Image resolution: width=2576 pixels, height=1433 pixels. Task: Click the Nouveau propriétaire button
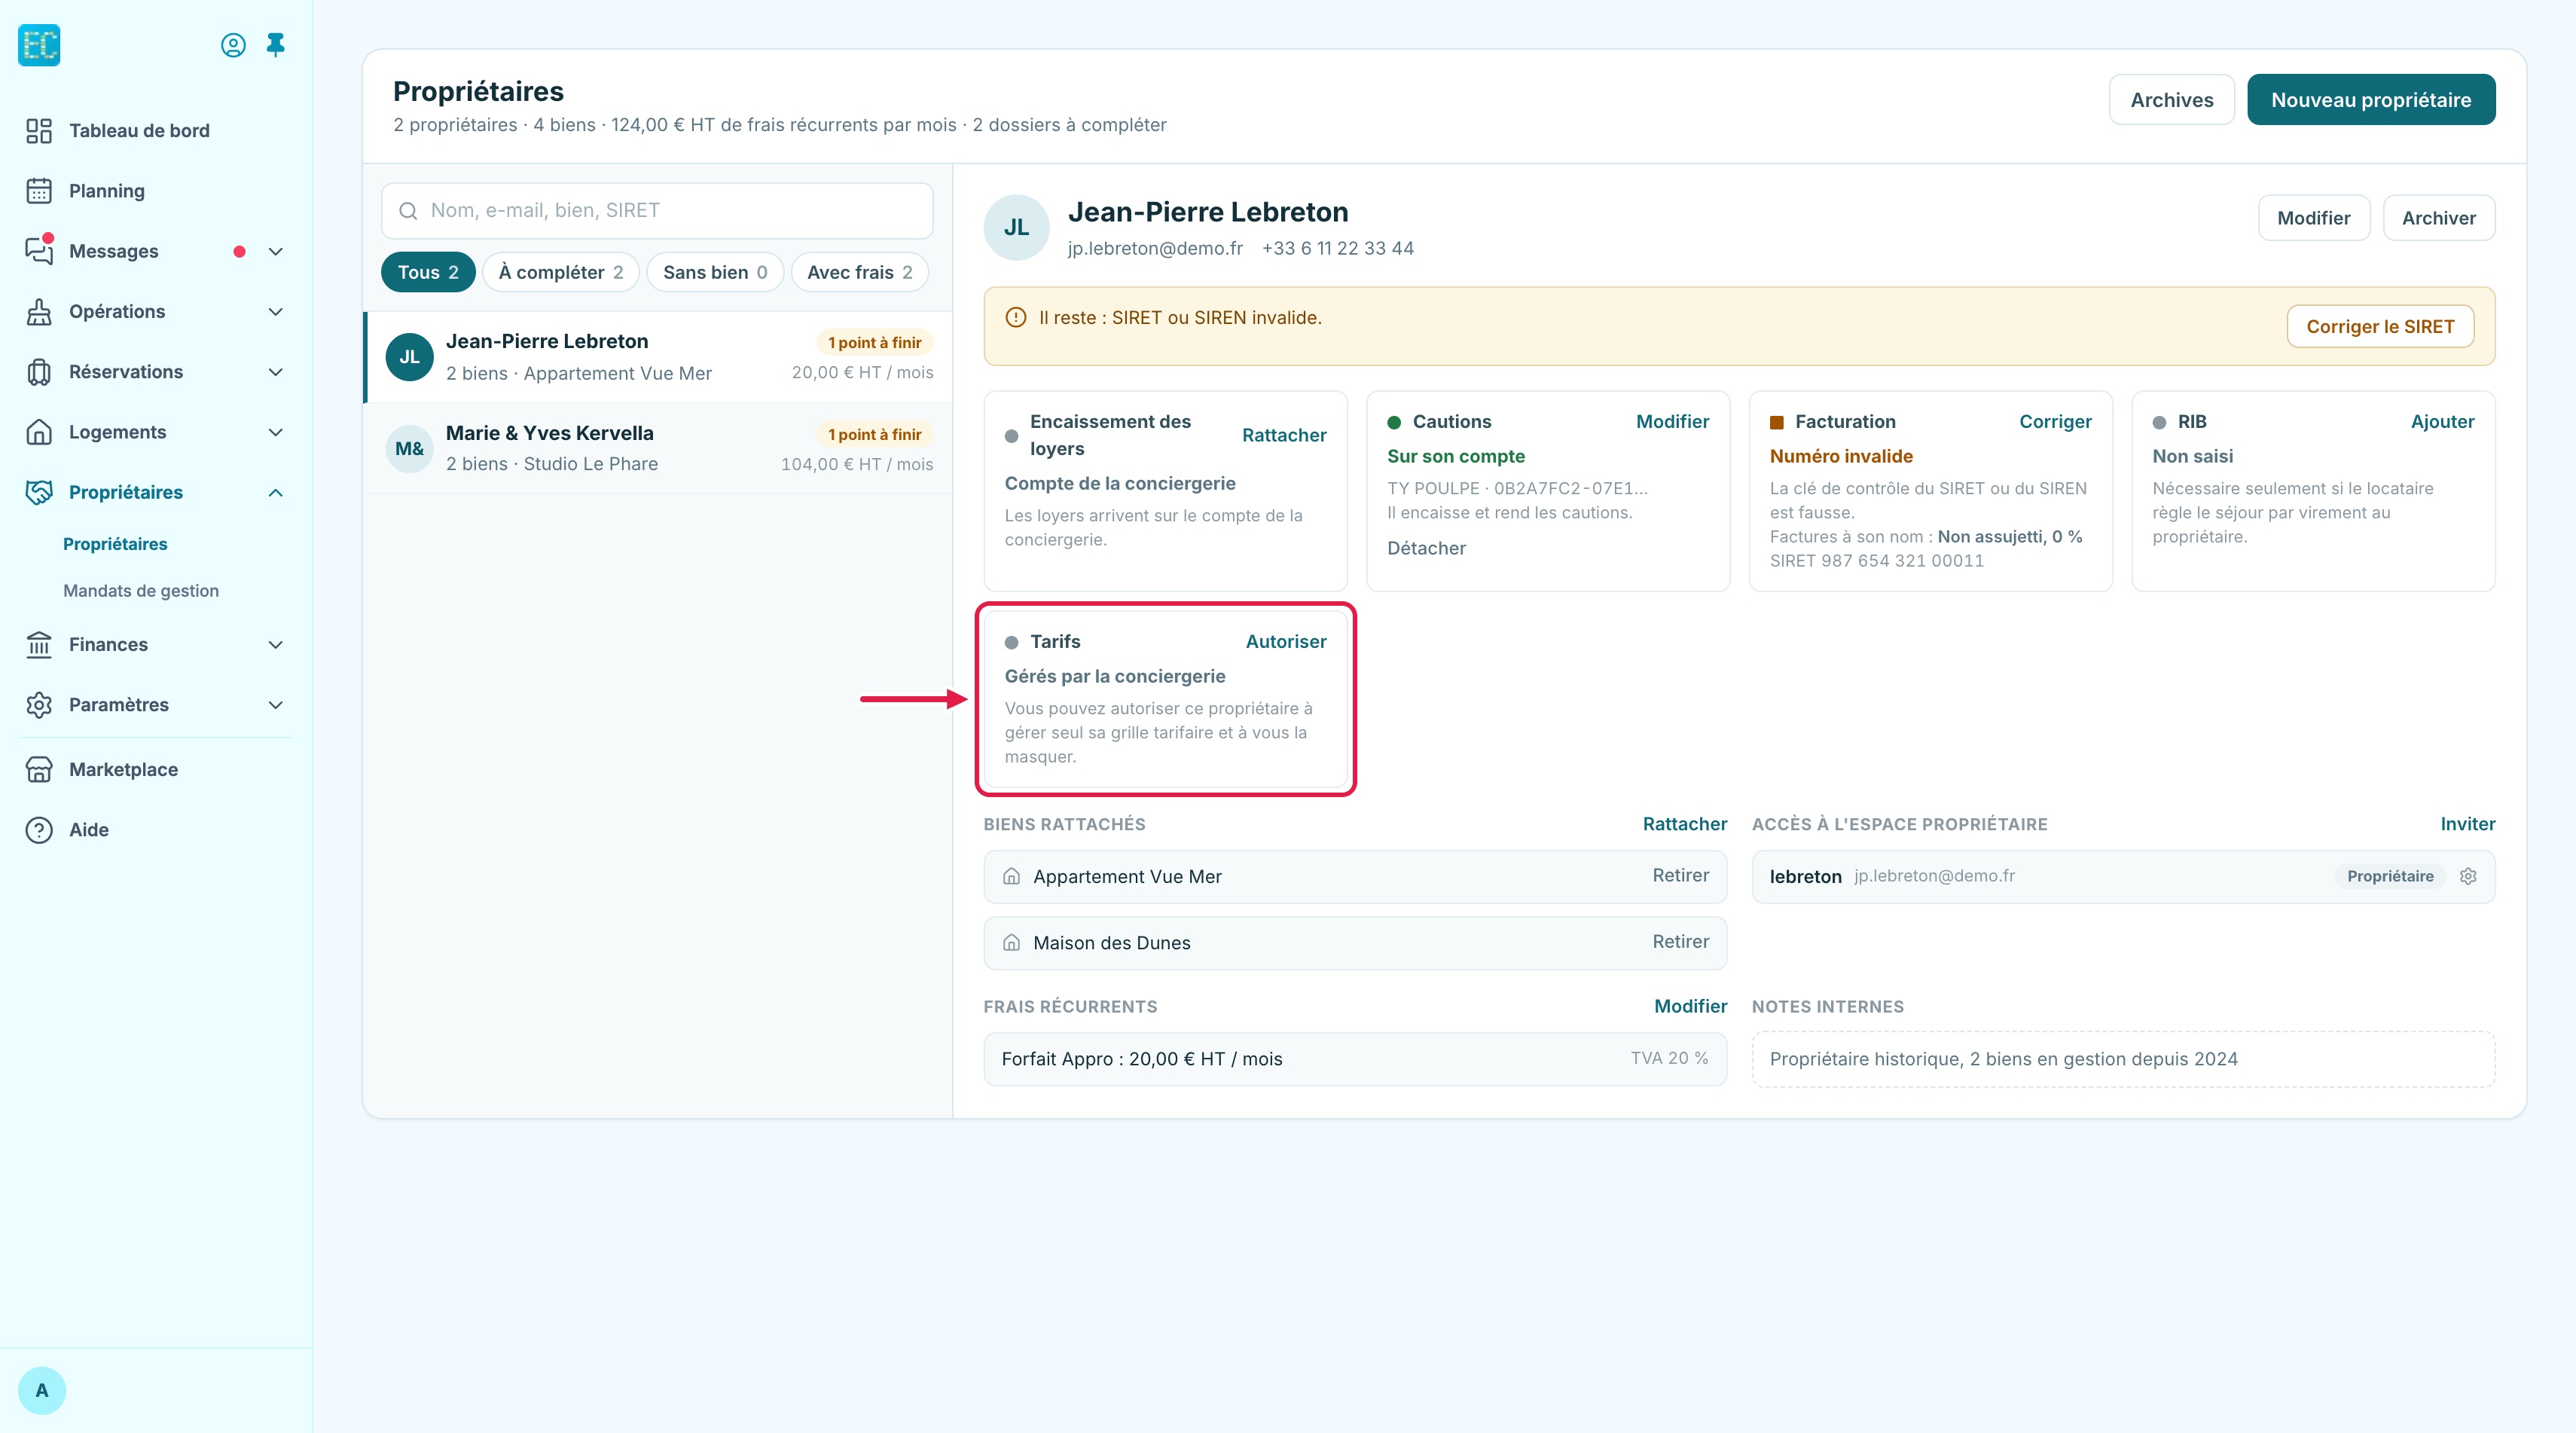[2371, 100]
